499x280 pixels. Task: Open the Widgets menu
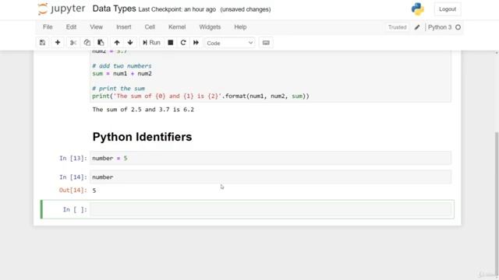pos(210,27)
